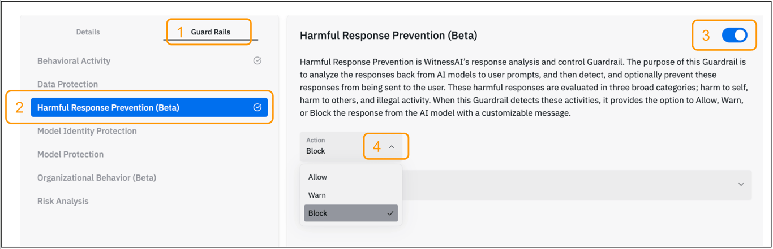Click Behavioral Activity check circle icon
Image resolution: width=773 pixels, height=249 pixels.
click(257, 61)
